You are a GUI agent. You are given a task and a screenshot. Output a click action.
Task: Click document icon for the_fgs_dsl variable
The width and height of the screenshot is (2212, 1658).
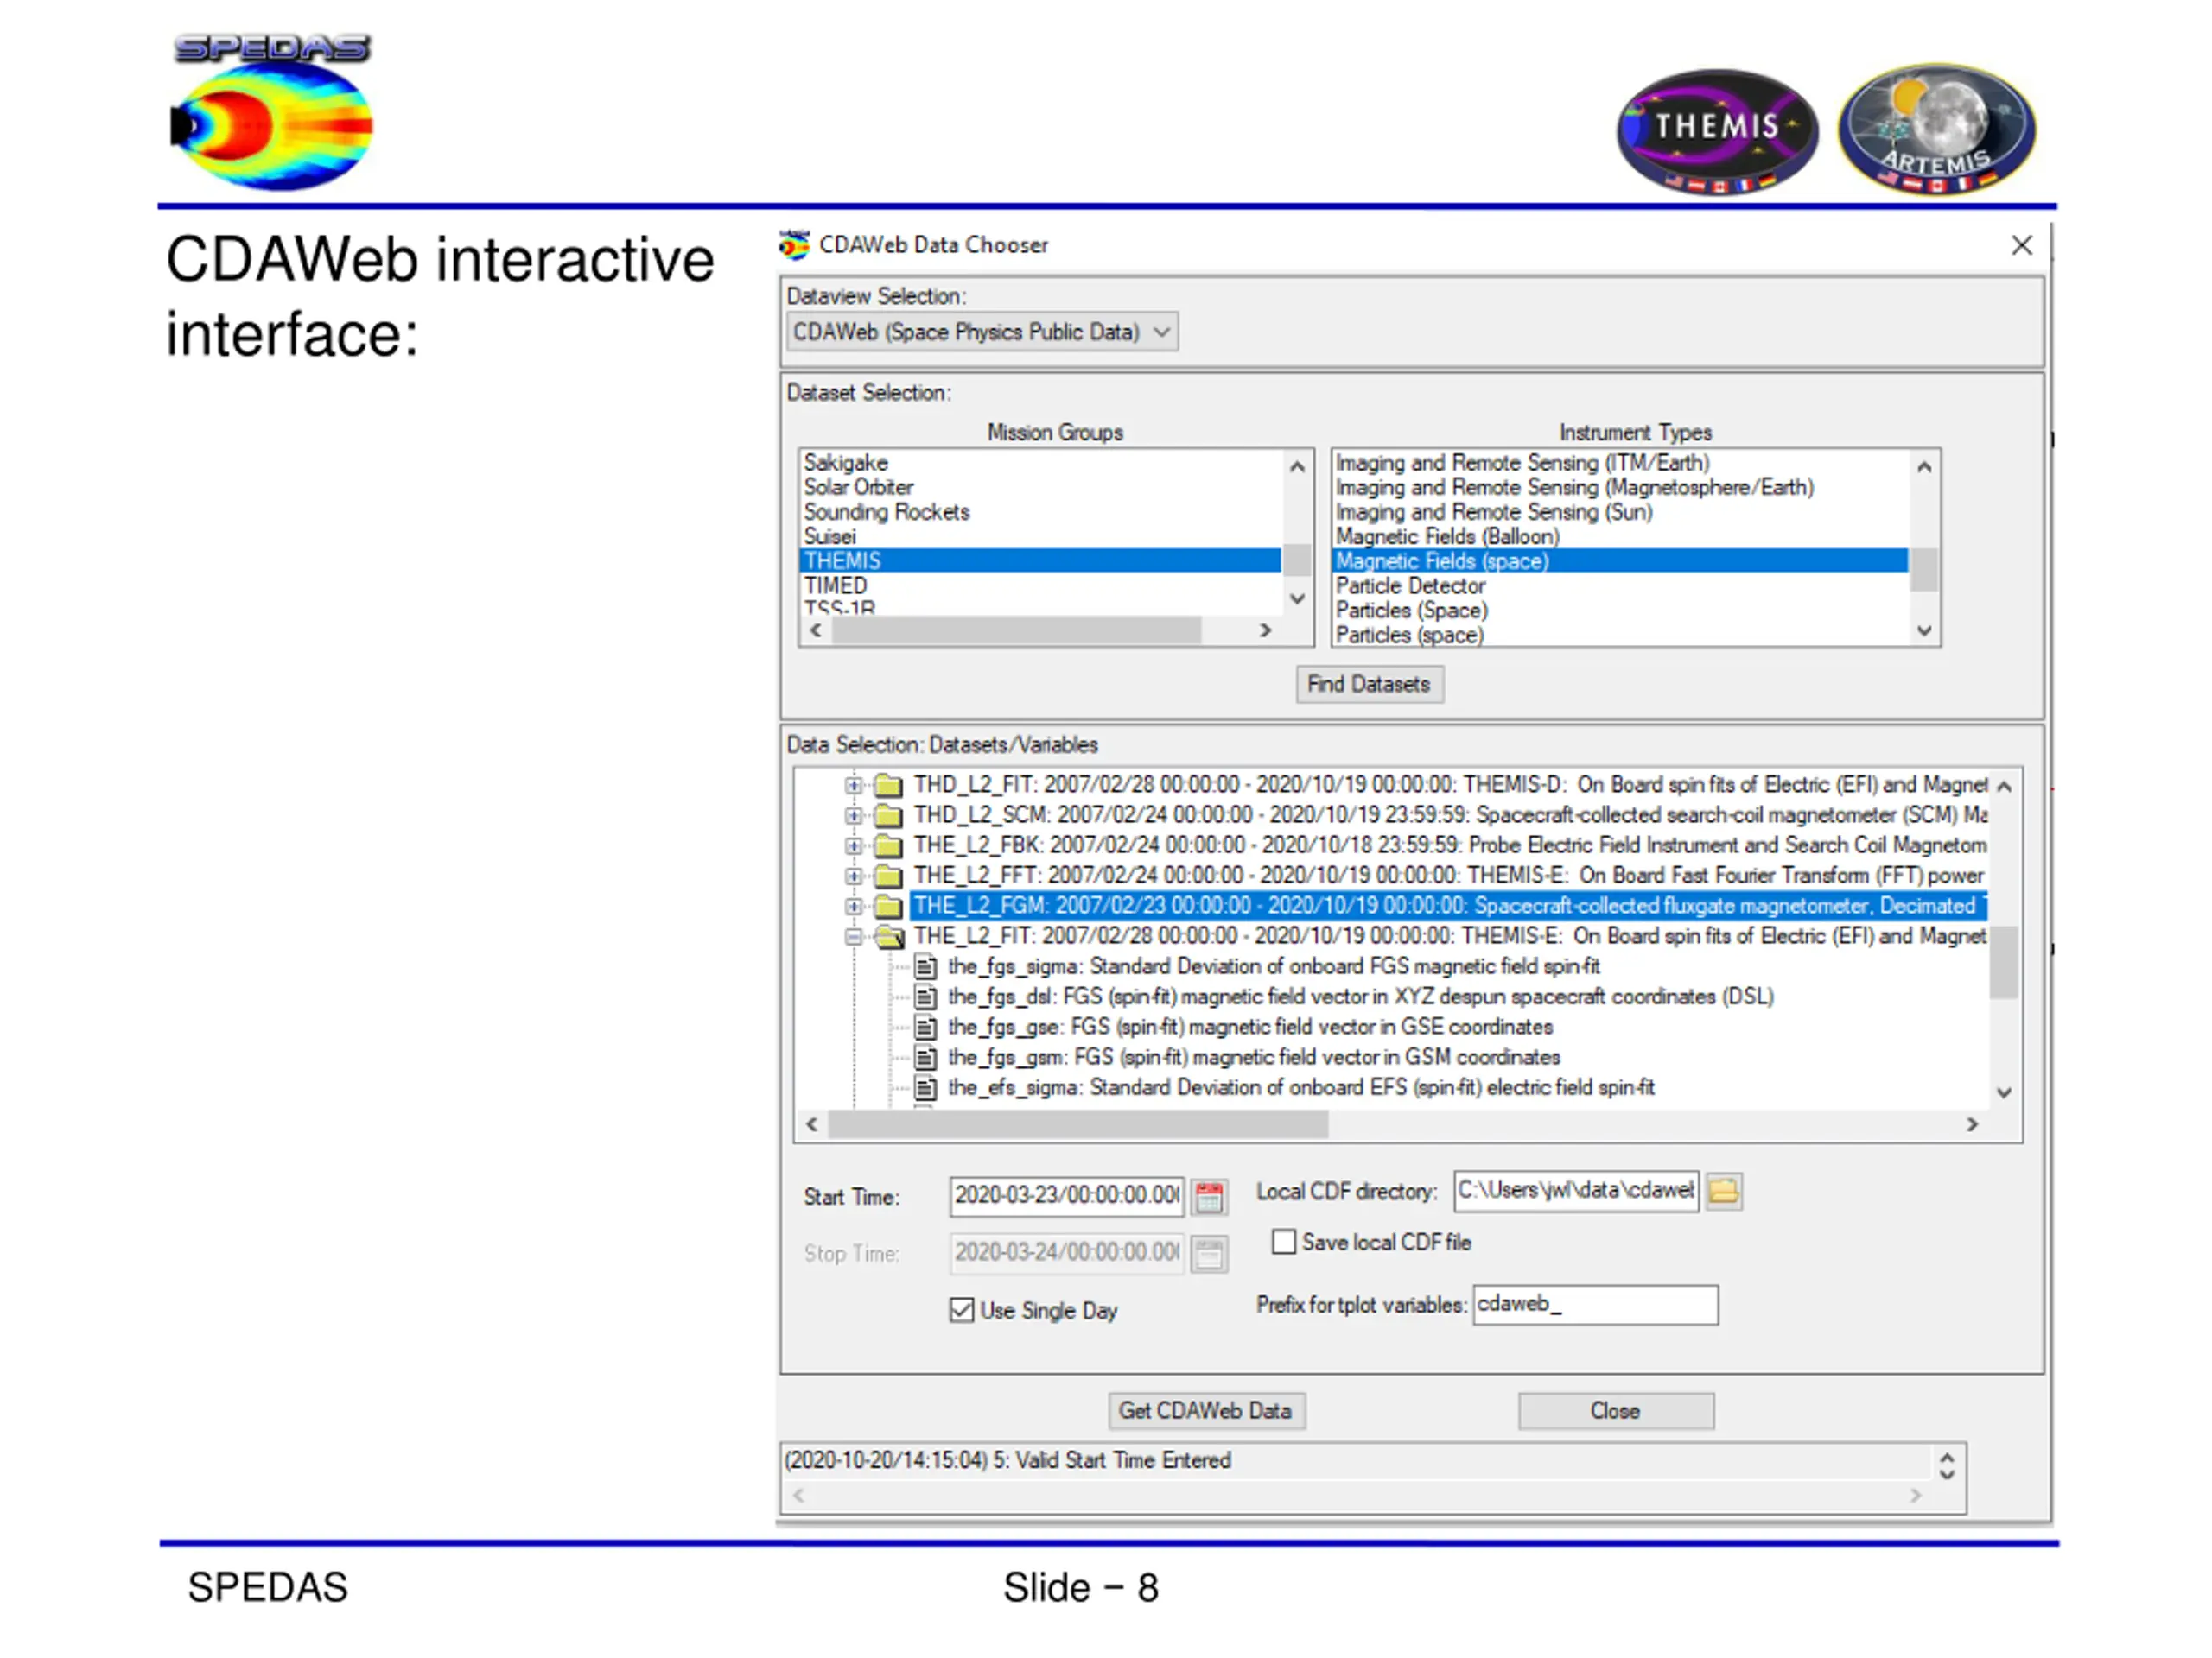tap(926, 997)
